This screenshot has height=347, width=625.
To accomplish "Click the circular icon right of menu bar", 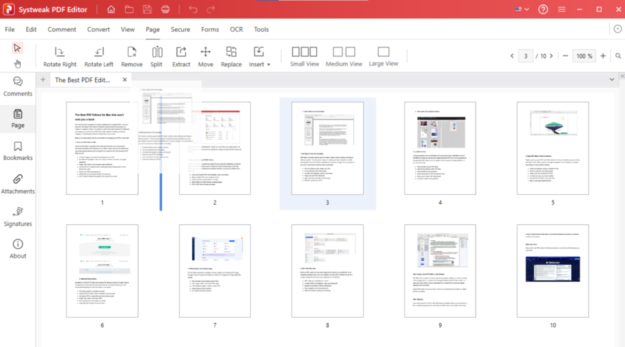I will 618,29.
